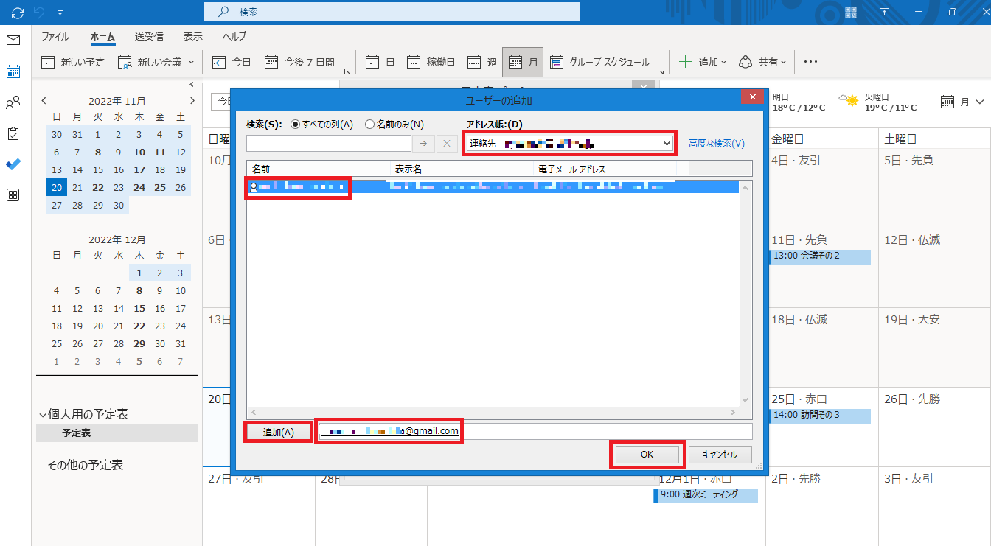Open the 高度な検索 link
This screenshot has width=991, height=546.
[716, 144]
